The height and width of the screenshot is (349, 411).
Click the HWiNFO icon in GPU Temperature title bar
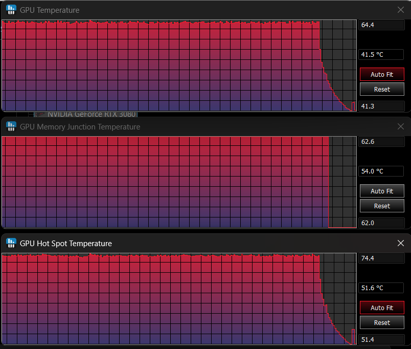click(x=11, y=10)
